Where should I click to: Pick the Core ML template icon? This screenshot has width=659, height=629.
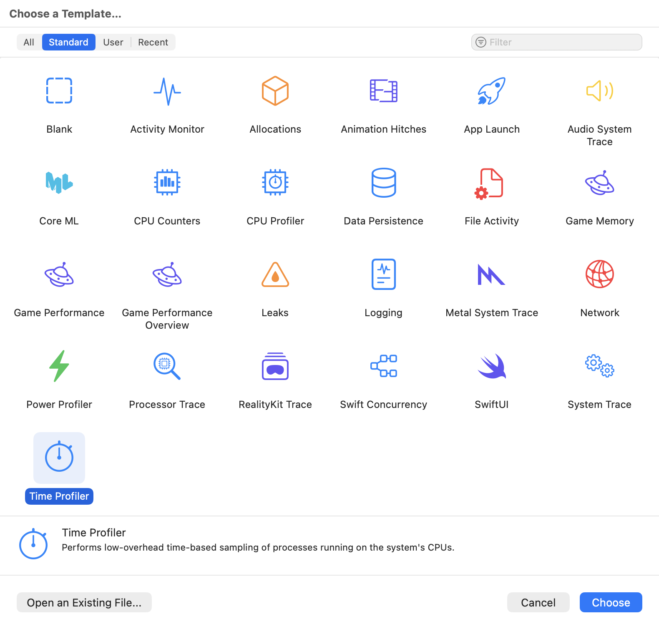pyautogui.click(x=59, y=183)
